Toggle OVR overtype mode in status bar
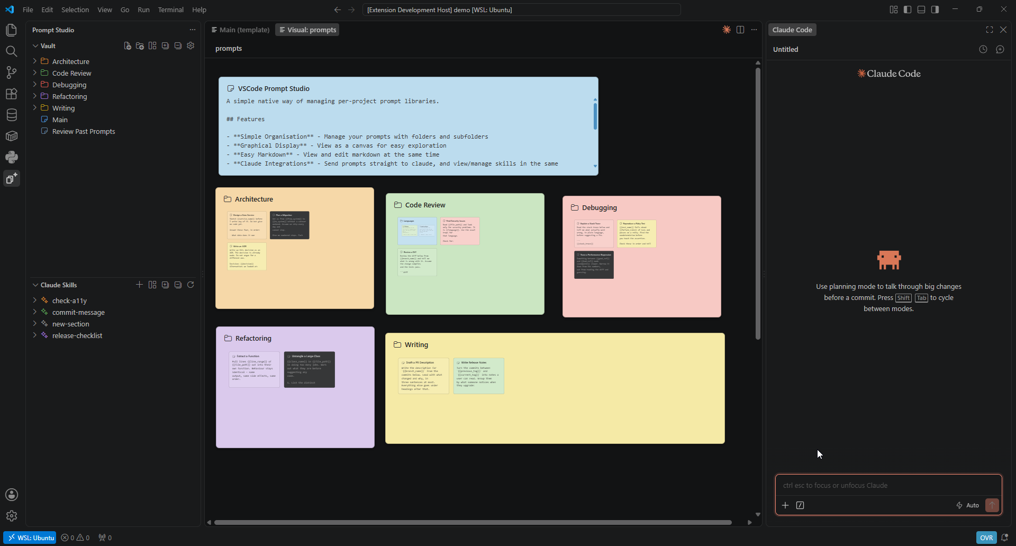The image size is (1016, 546). click(986, 538)
